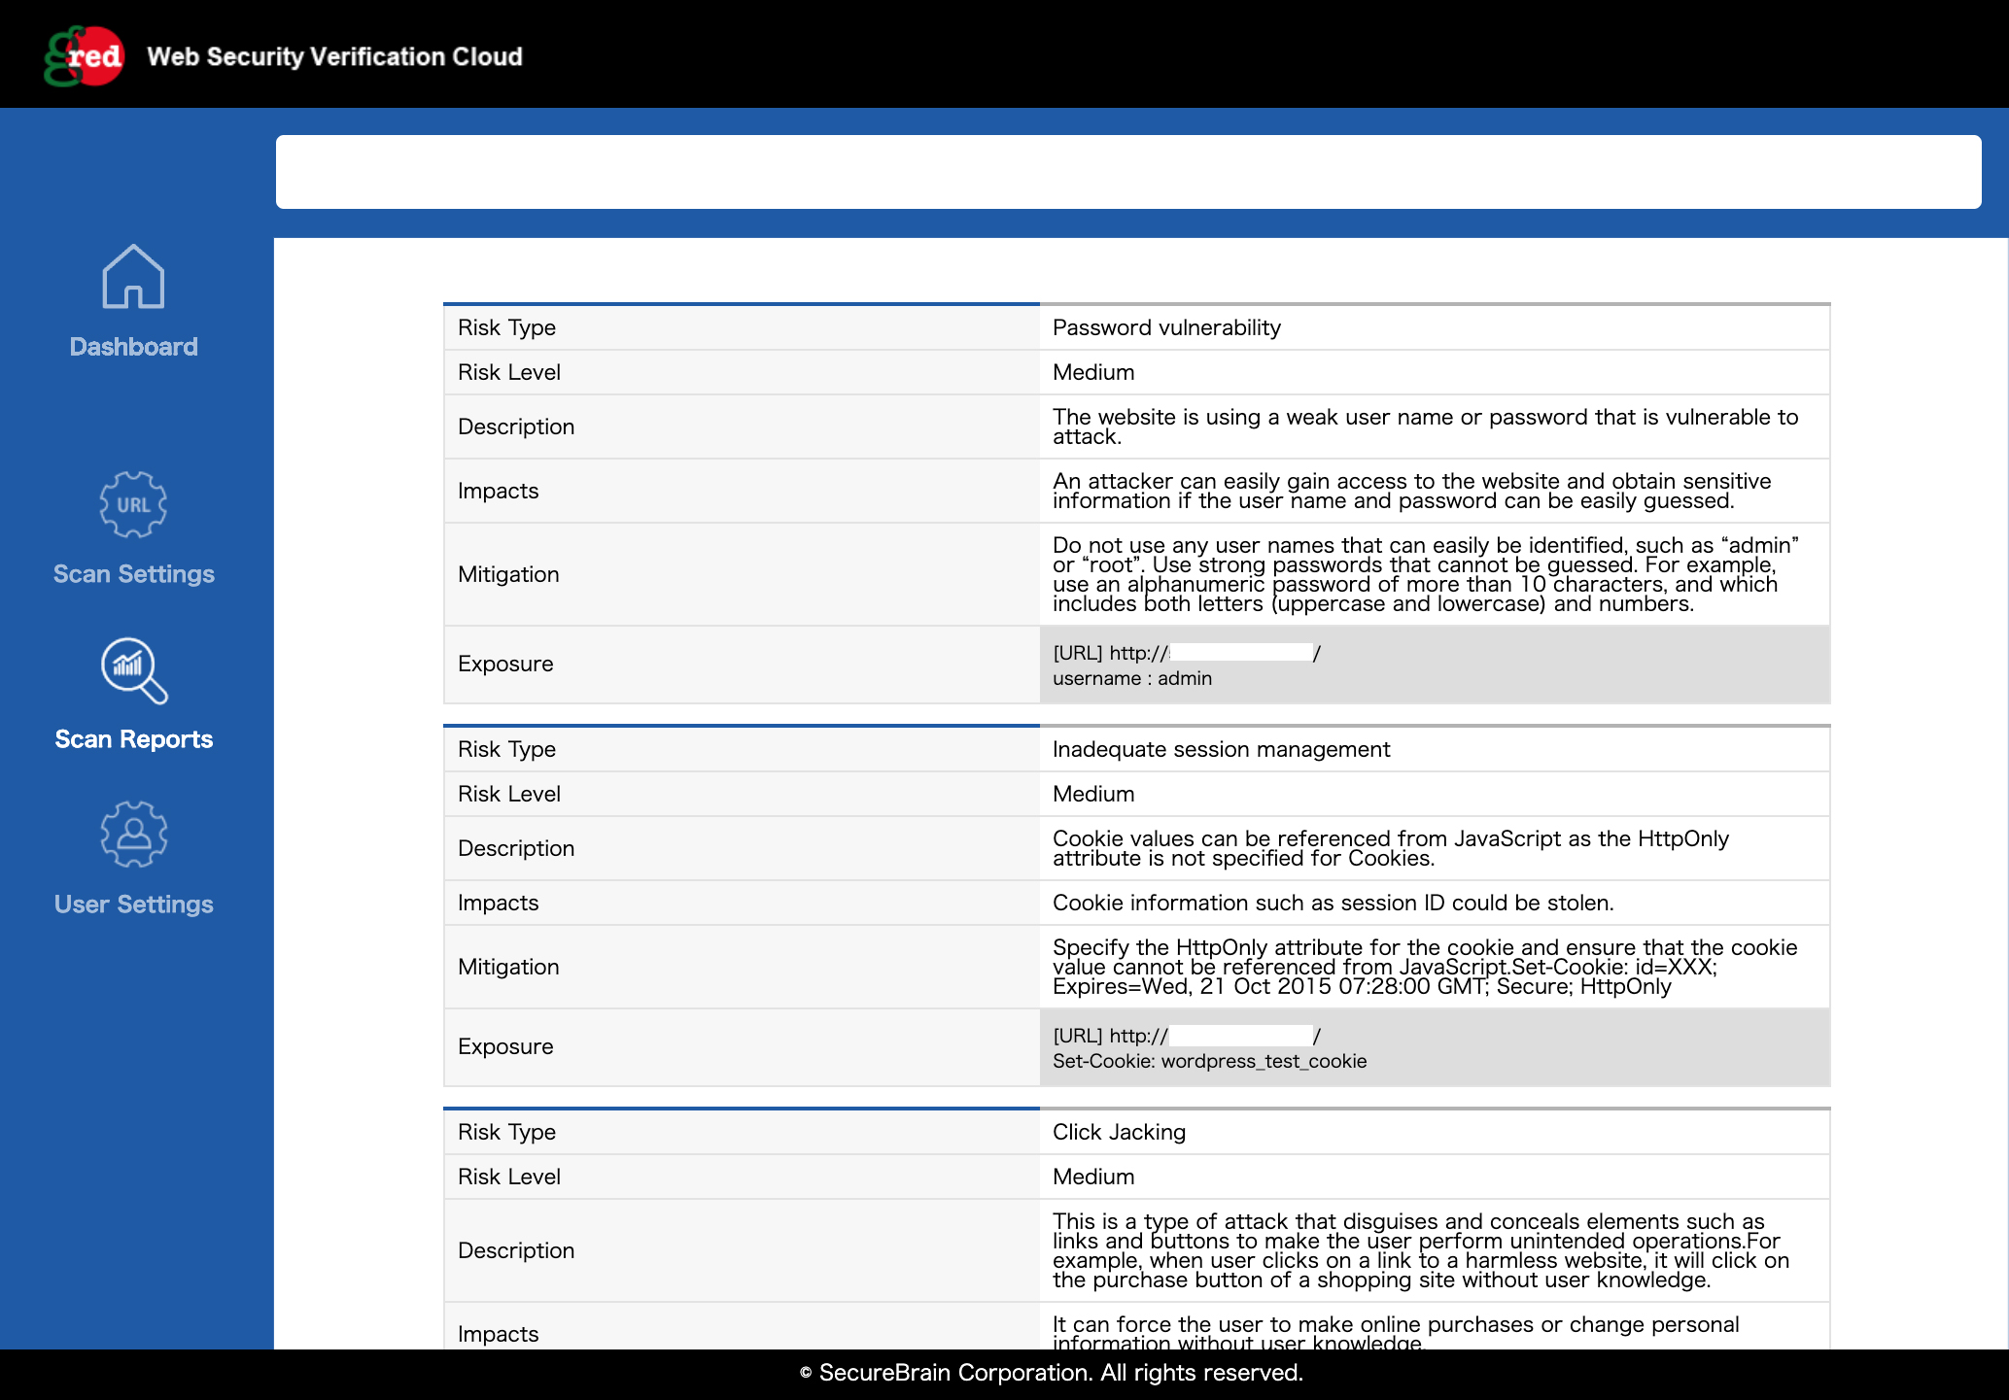The width and height of the screenshot is (2009, 1400).
Task: Click the empty white header bar
Action: coord(1128,172)
